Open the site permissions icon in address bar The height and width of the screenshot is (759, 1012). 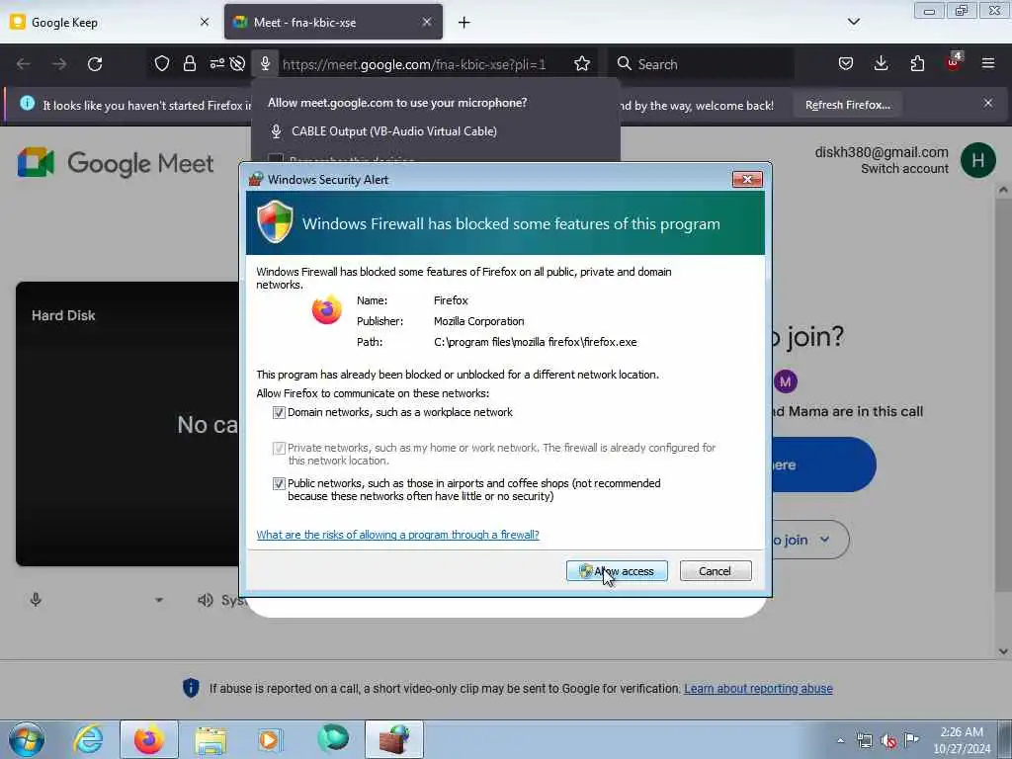pos(216,63)
